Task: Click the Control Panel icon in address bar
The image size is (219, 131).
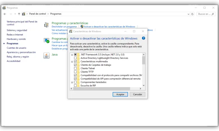Action: tap(24, 14)
